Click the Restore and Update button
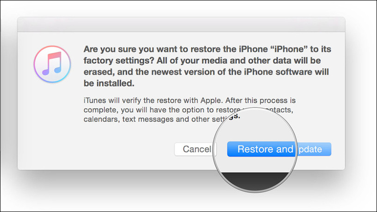 coord(279,149)
